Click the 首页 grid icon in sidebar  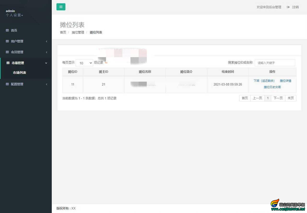coord(7,30)
